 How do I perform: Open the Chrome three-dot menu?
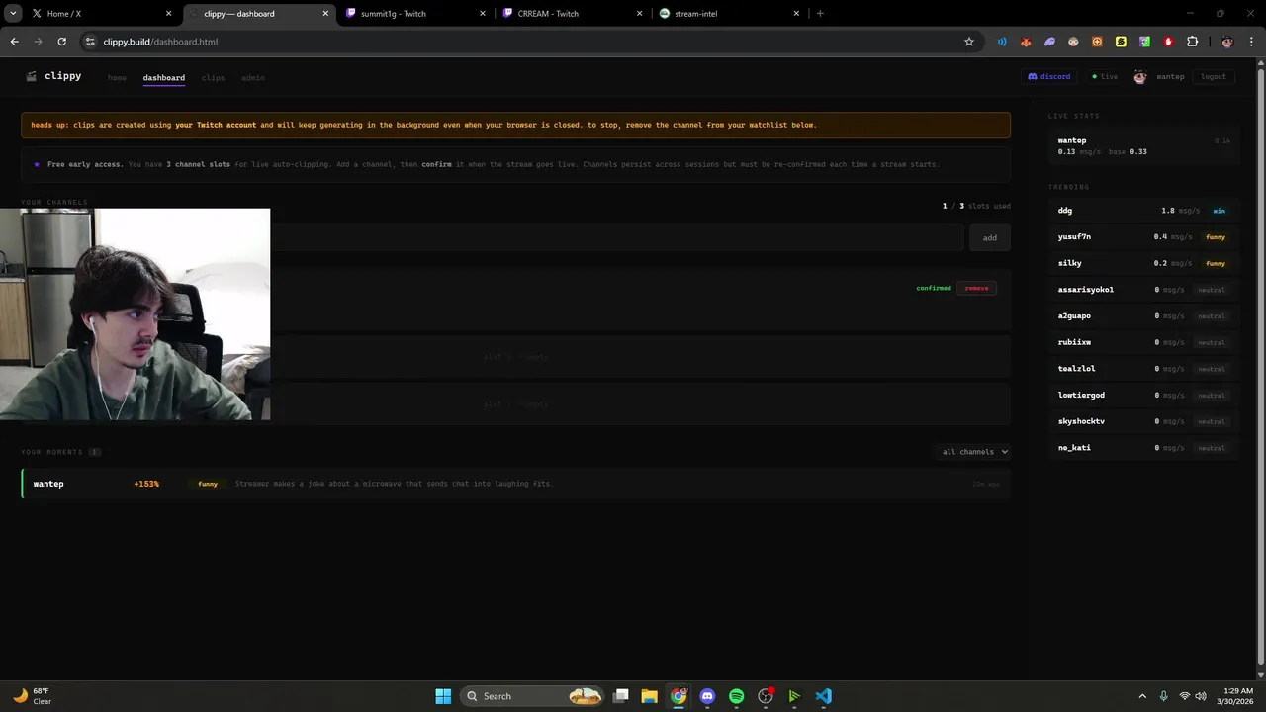[1250, 42]
